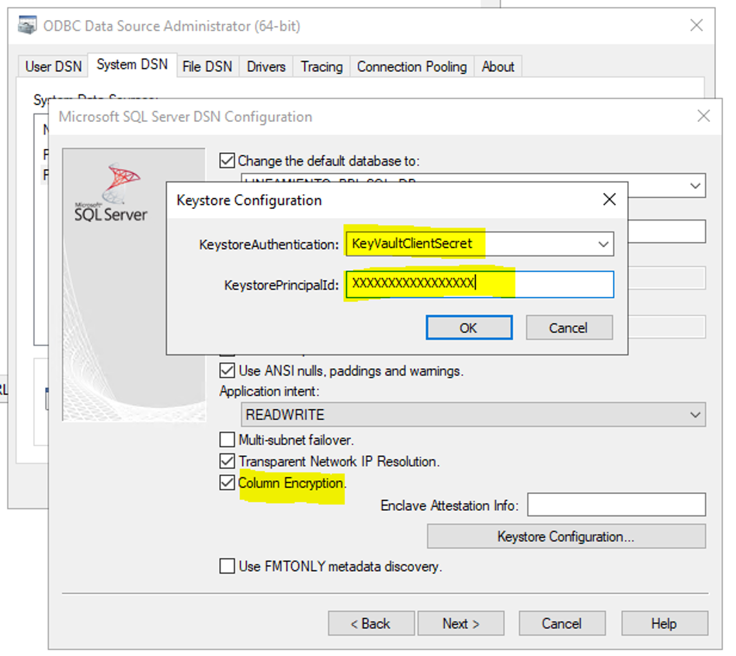Enable Use FMTONLY metadata discovery
736x656 pixels.
click(x=227, y=566)
